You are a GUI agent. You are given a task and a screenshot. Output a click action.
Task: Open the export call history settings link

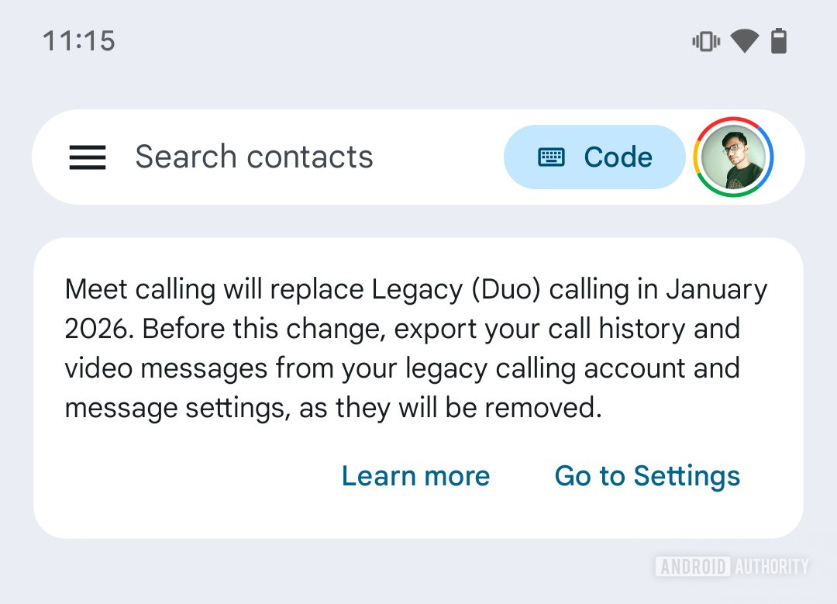point(646,475)
